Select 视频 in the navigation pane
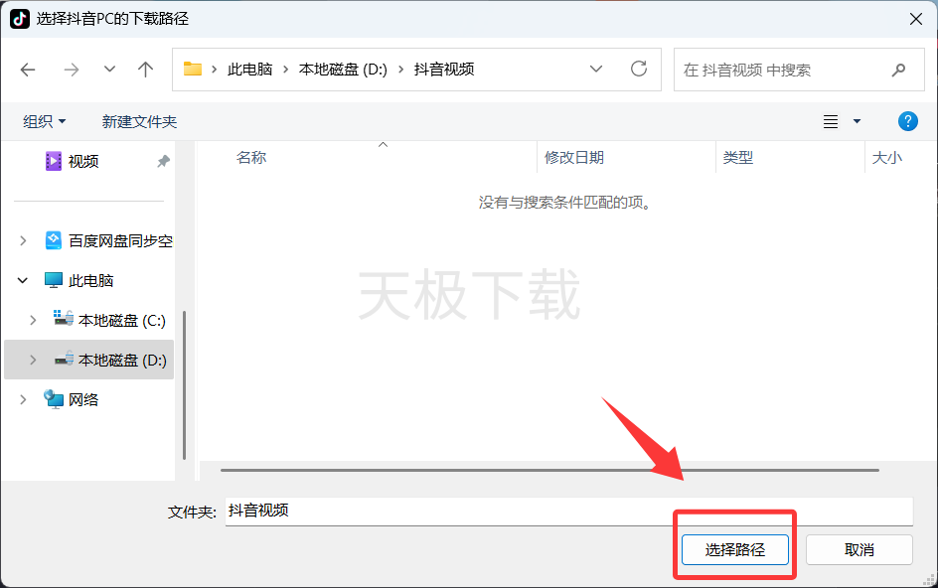 [83, 161]
